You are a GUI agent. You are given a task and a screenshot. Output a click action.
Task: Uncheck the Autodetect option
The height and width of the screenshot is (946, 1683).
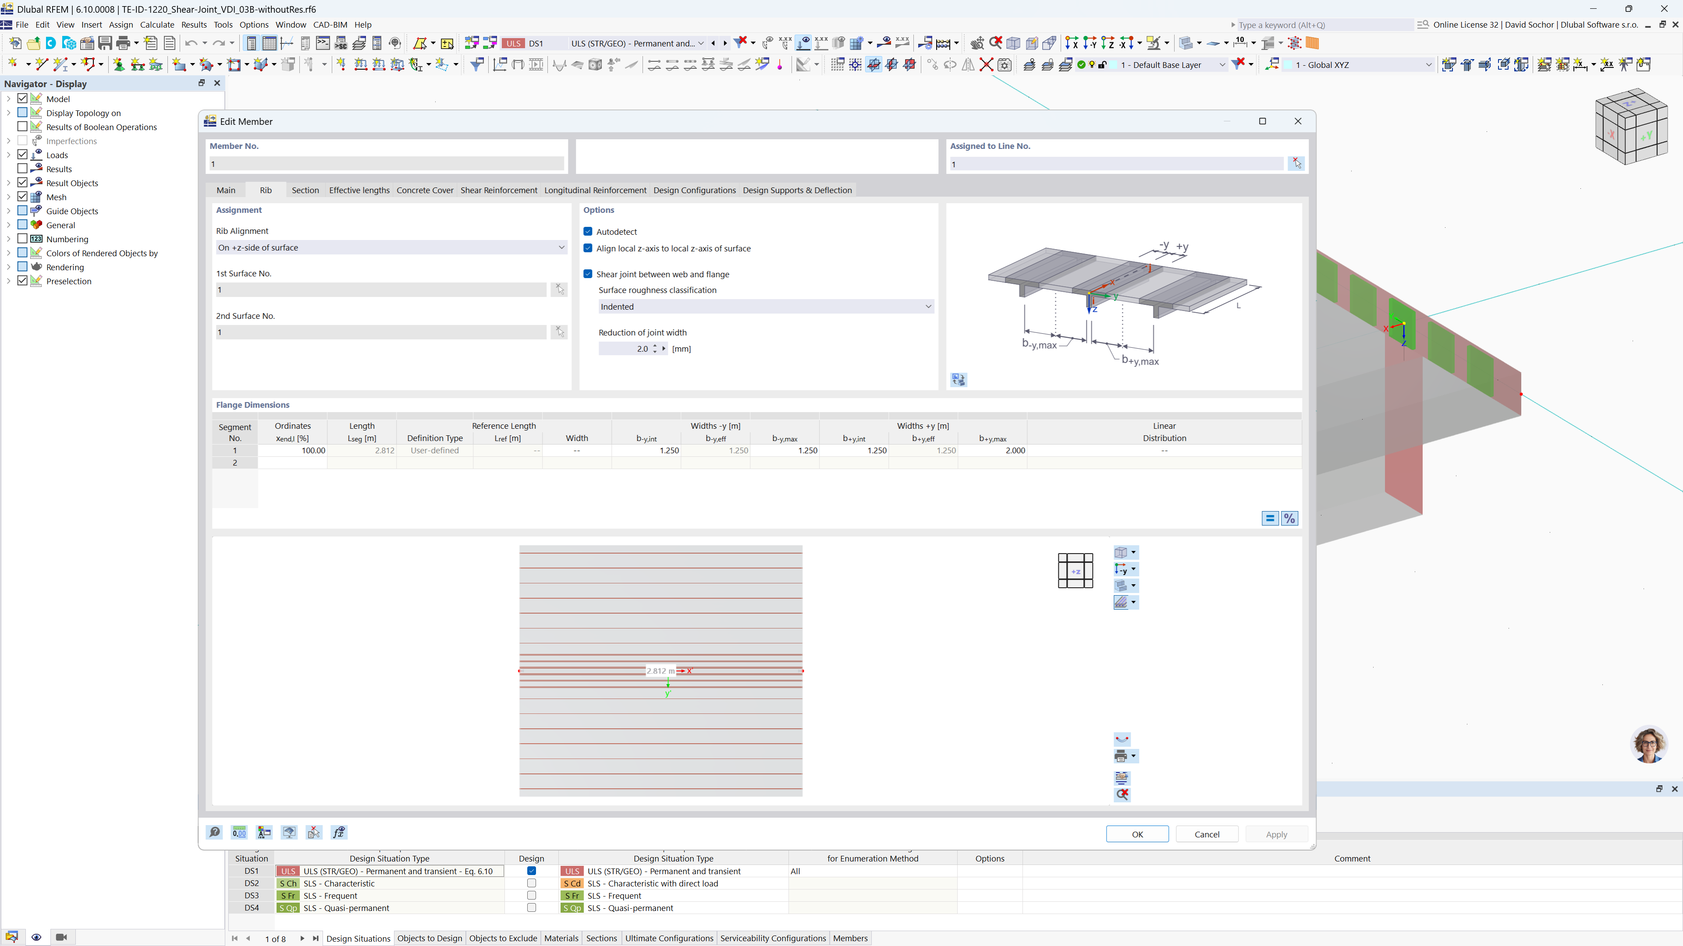588,231
